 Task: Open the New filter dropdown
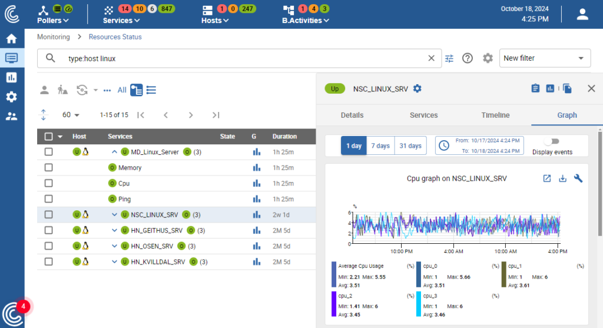tap(545, 58)
